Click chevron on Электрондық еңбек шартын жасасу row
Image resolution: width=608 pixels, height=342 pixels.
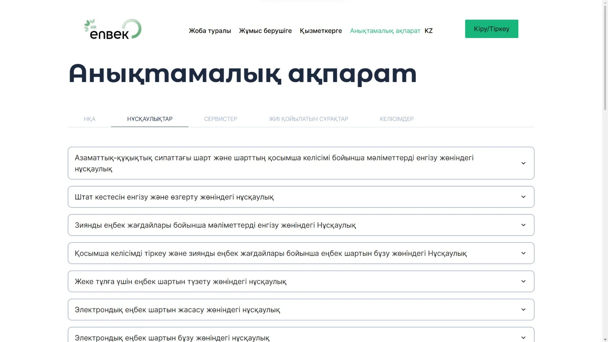click(x=523, y=310)
